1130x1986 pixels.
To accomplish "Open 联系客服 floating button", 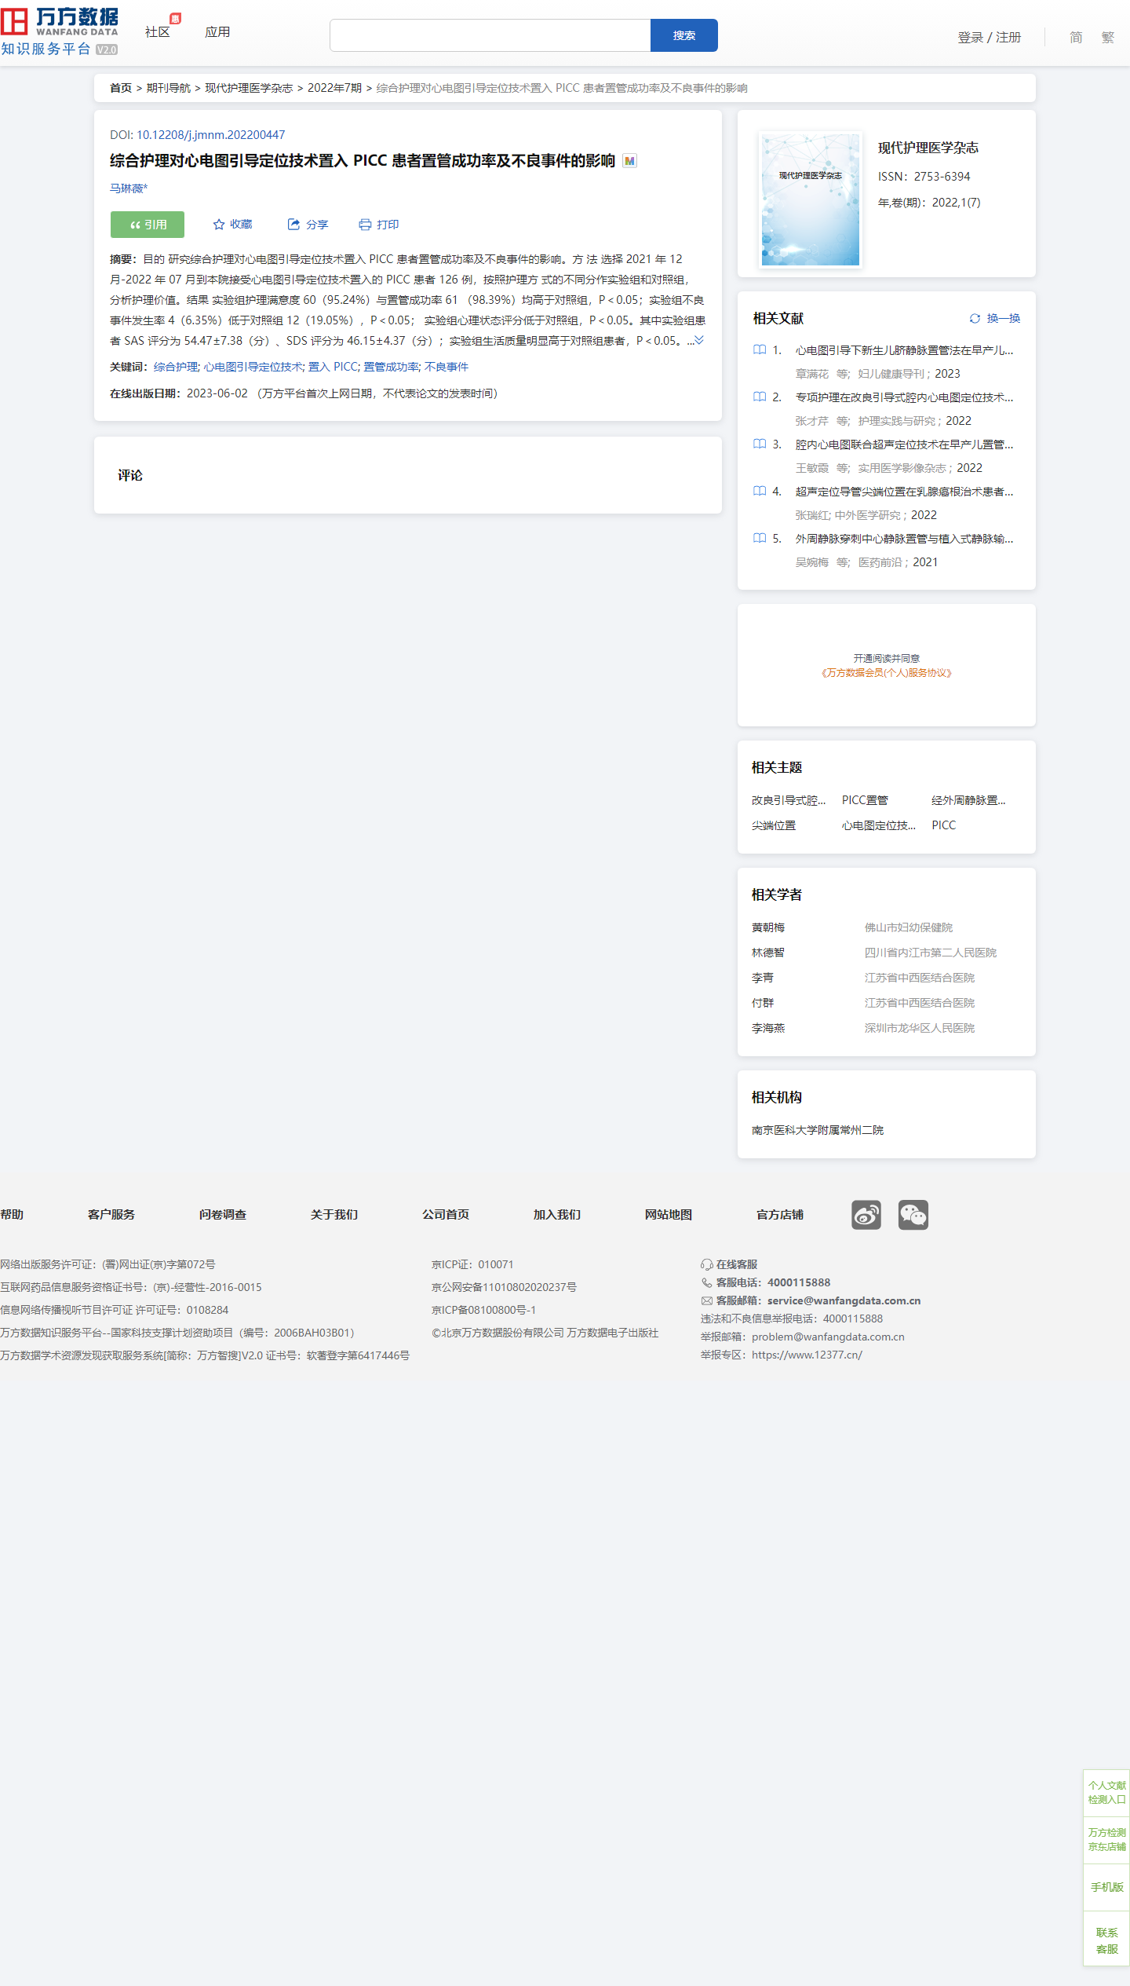I will 1106,1940.
